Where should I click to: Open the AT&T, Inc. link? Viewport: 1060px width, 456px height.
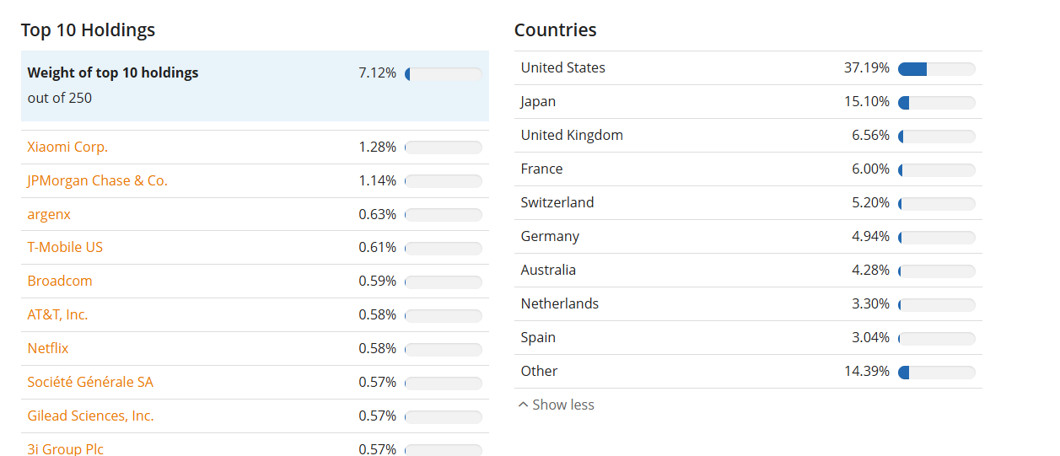tap(57, 314)
